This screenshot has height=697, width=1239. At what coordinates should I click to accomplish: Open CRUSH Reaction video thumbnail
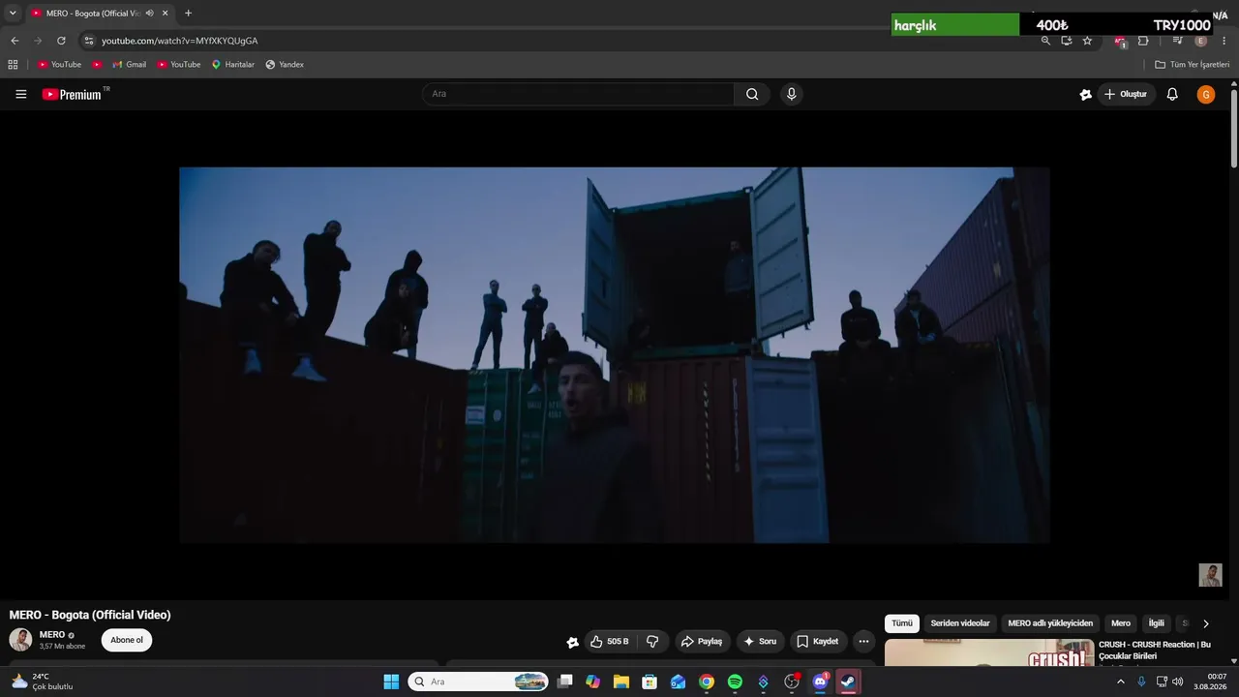coord(989,653)
